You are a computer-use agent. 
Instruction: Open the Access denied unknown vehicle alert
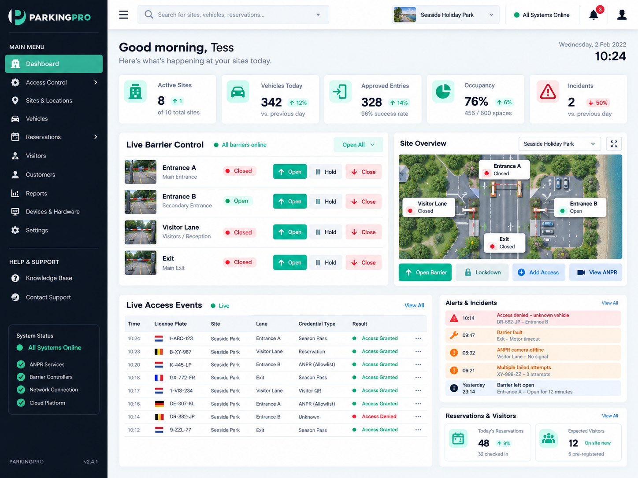[x=533, y=318]
